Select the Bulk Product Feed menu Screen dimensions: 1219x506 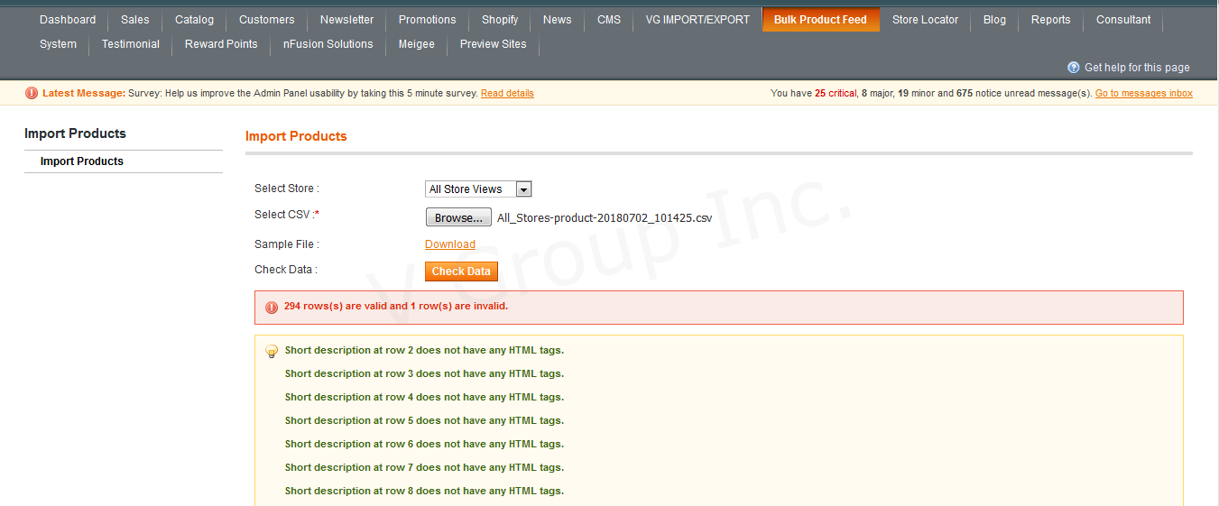click(820, 20)
